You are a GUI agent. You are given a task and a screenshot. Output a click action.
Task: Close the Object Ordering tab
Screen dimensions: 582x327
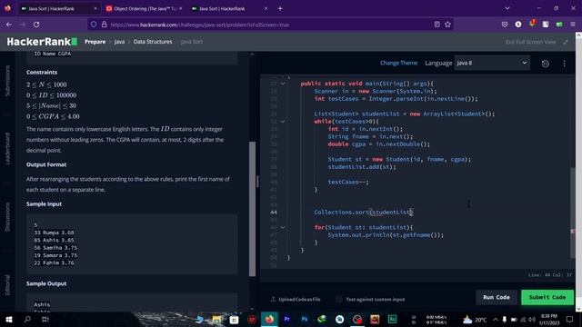click(181, 8)
